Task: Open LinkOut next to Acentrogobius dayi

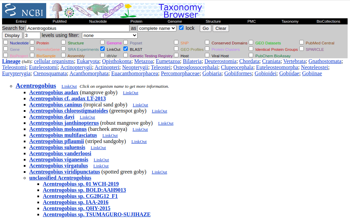Action: point(87,117)
